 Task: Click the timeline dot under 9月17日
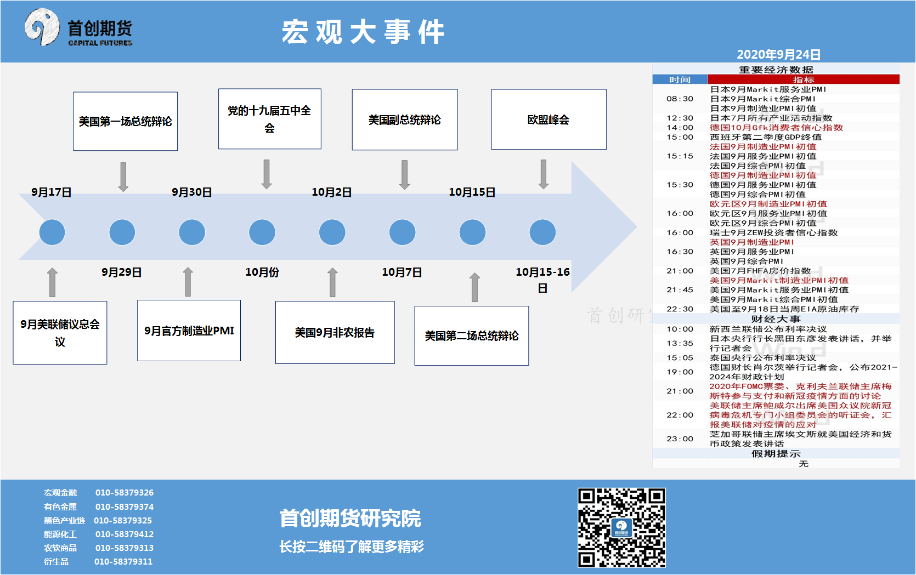click(x=52, y=232)
